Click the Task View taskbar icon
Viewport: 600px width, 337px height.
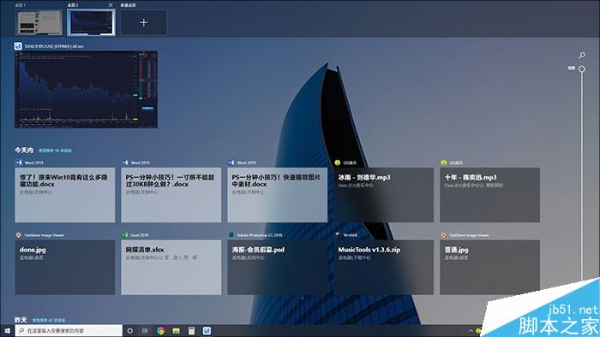coord(145,331)
